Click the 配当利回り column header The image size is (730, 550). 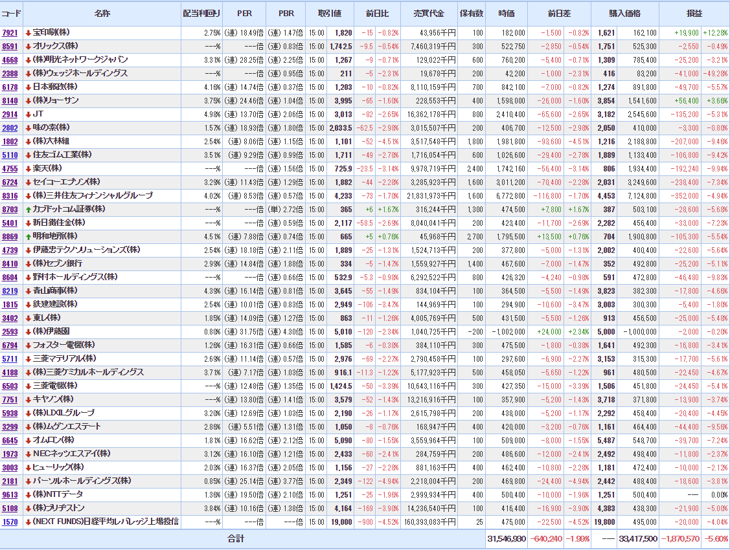pyautogui.click(x=201, y=14)
